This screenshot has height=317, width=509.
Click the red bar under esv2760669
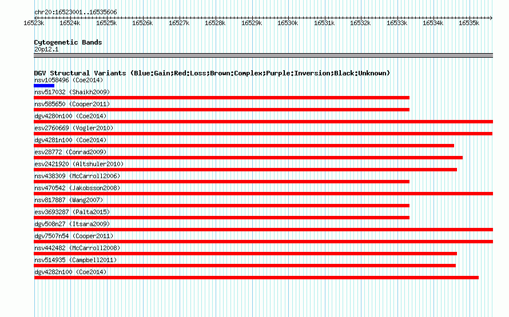pyautogui.click(x=263, y=134)
